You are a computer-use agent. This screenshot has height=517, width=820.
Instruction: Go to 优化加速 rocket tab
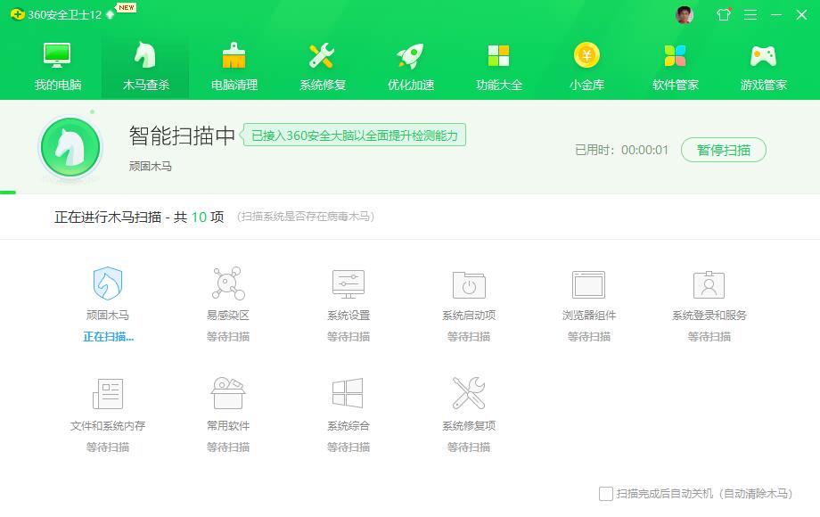tap(411, 67)
